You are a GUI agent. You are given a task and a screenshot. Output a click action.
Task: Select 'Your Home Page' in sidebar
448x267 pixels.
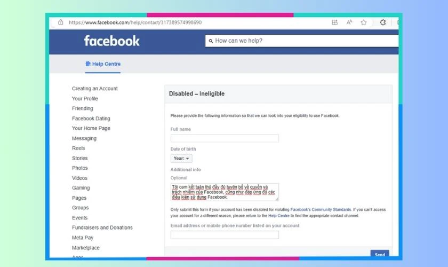point(91,128)
